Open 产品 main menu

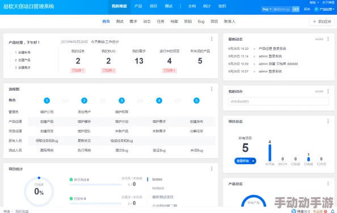point(138,6)
